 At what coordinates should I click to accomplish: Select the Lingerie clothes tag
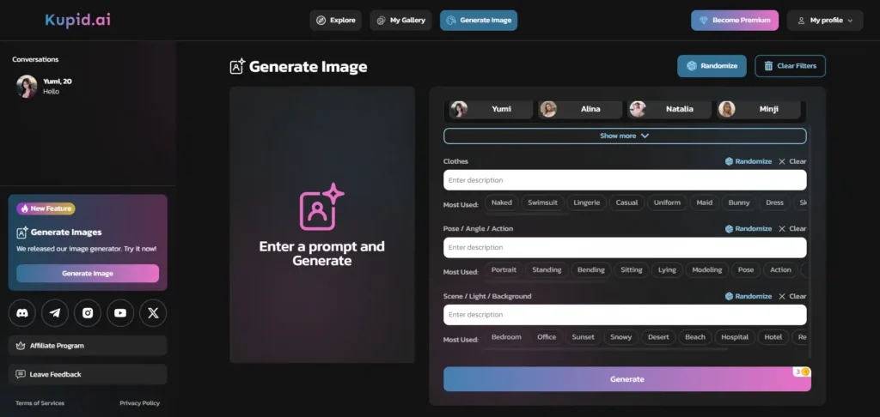tap(586, 202)
